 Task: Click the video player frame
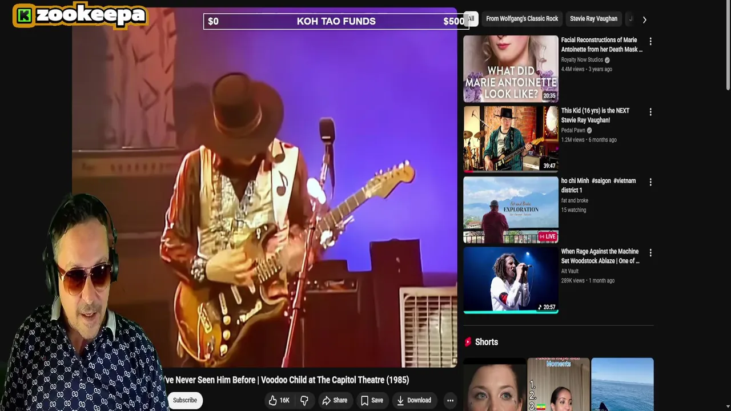(264, 188)
